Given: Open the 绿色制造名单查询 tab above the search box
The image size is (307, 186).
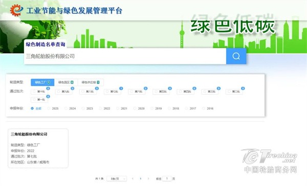Looking at the screenshot, I should [x=46, y=44].
